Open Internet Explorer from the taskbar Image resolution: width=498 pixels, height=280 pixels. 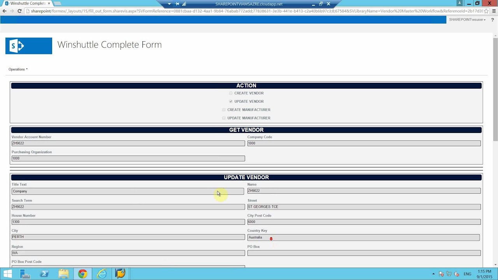click(x=102, y=274)
